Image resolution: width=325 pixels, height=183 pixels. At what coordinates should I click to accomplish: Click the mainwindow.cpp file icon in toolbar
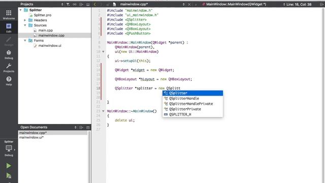click(114, 4)
